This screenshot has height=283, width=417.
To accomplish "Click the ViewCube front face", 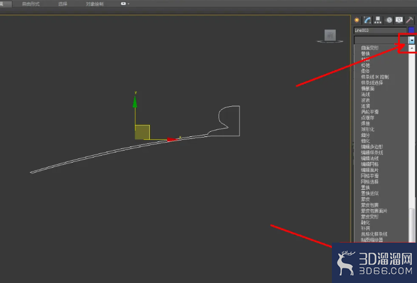I will 330,35.
